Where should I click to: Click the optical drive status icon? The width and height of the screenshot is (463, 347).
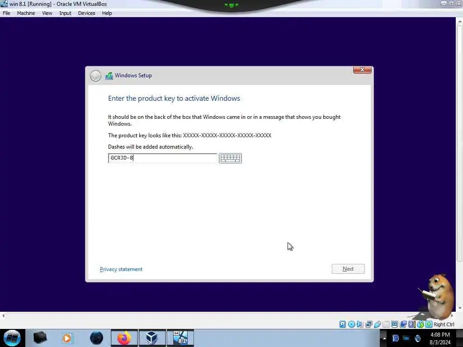pyautogui.click(x=351, y=324)
